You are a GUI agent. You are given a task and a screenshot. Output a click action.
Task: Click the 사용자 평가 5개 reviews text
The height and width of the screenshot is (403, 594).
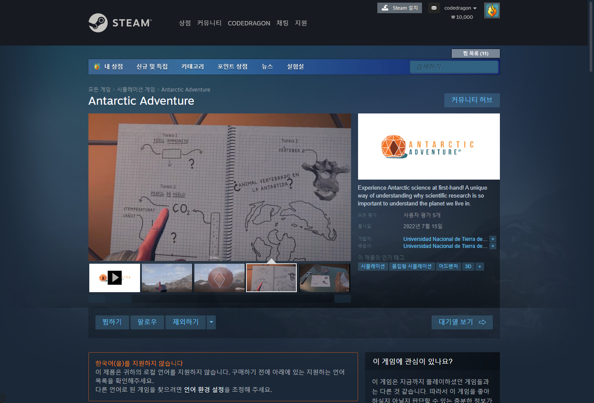click(422, 215)
